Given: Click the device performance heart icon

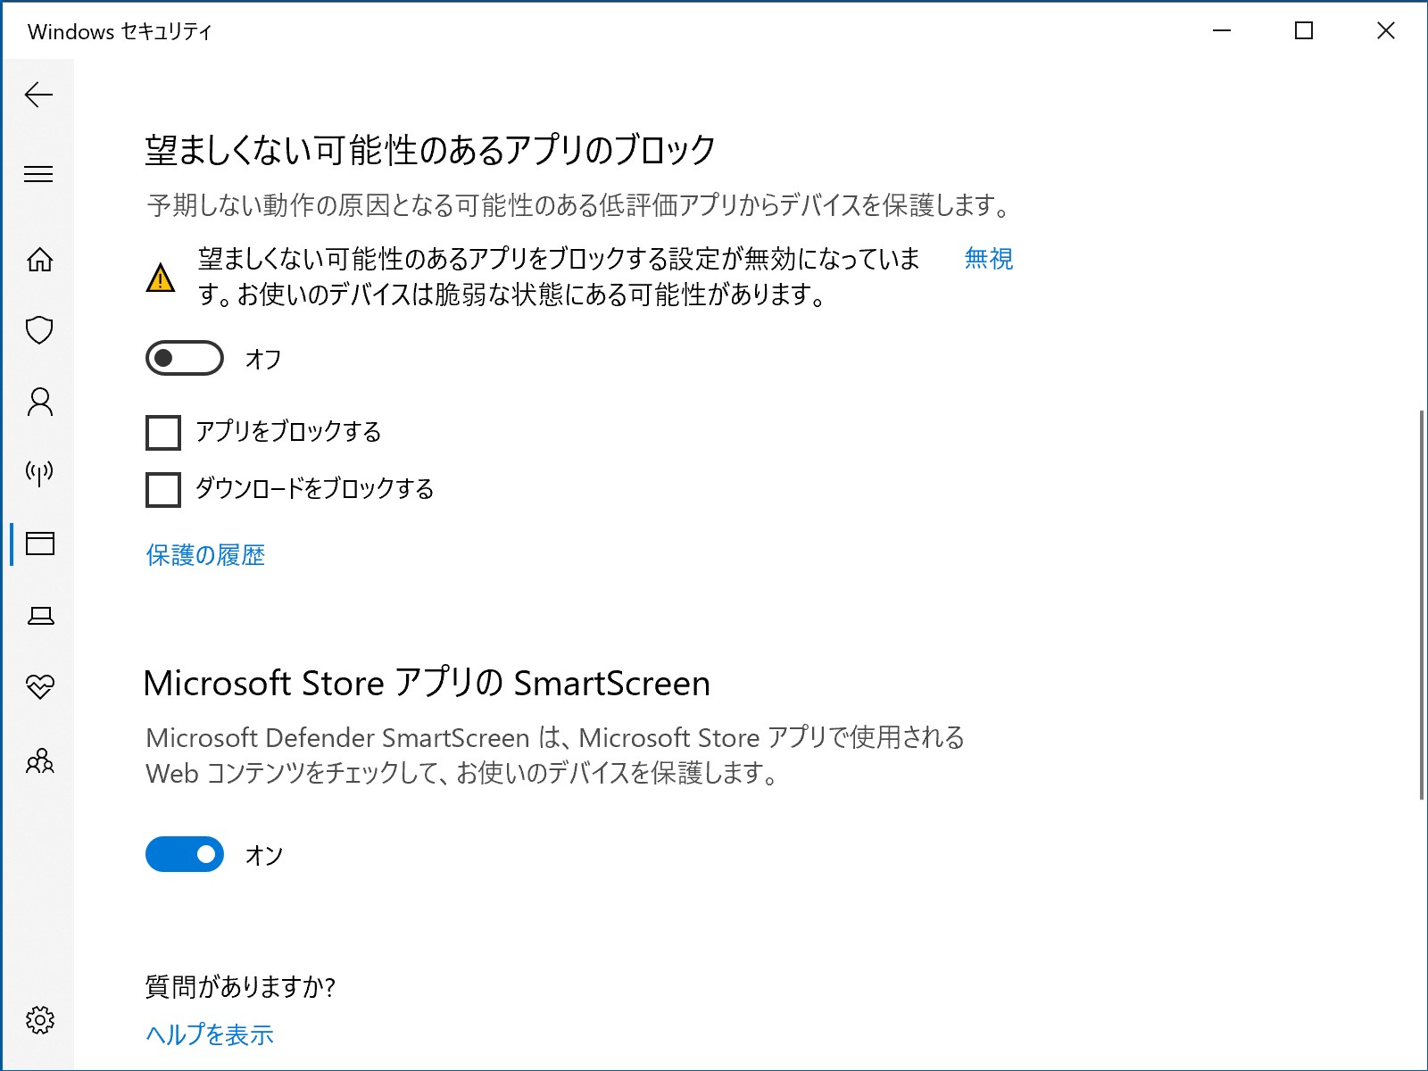Looking at the screenshot, I should click(x=39, y=686).
